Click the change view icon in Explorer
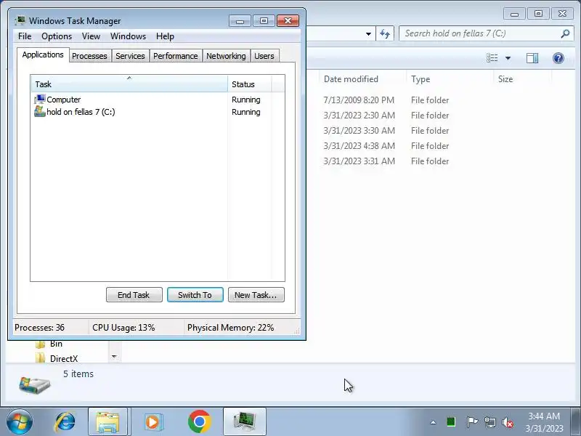 [492, 58]
